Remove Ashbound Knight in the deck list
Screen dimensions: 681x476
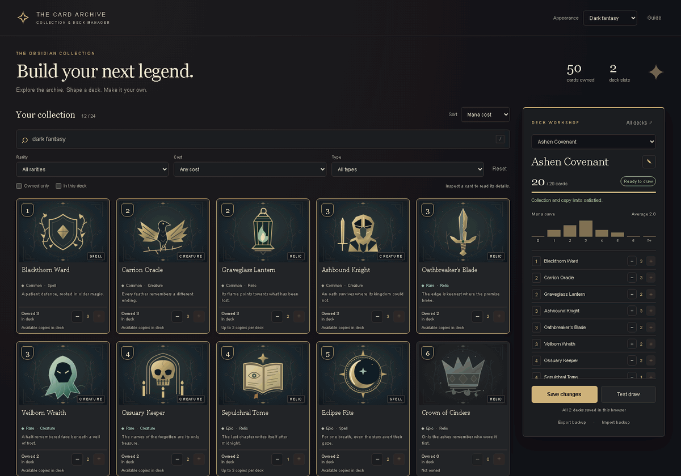632,311
